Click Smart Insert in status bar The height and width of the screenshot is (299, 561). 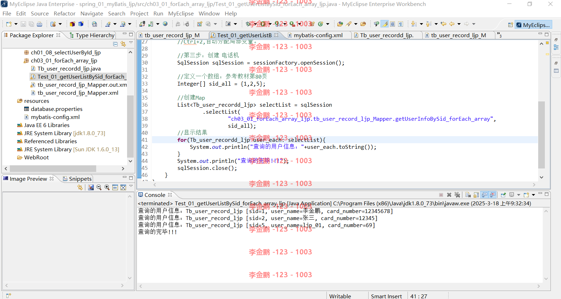[386, 296]
